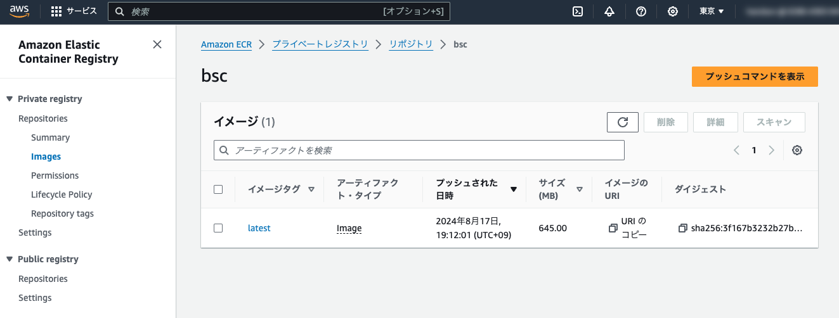Viewport: 839px width, 318px height.
Task: Go to リポジトリ breadcrumb link
Action: pyautogui.click(x=411, y=44)
